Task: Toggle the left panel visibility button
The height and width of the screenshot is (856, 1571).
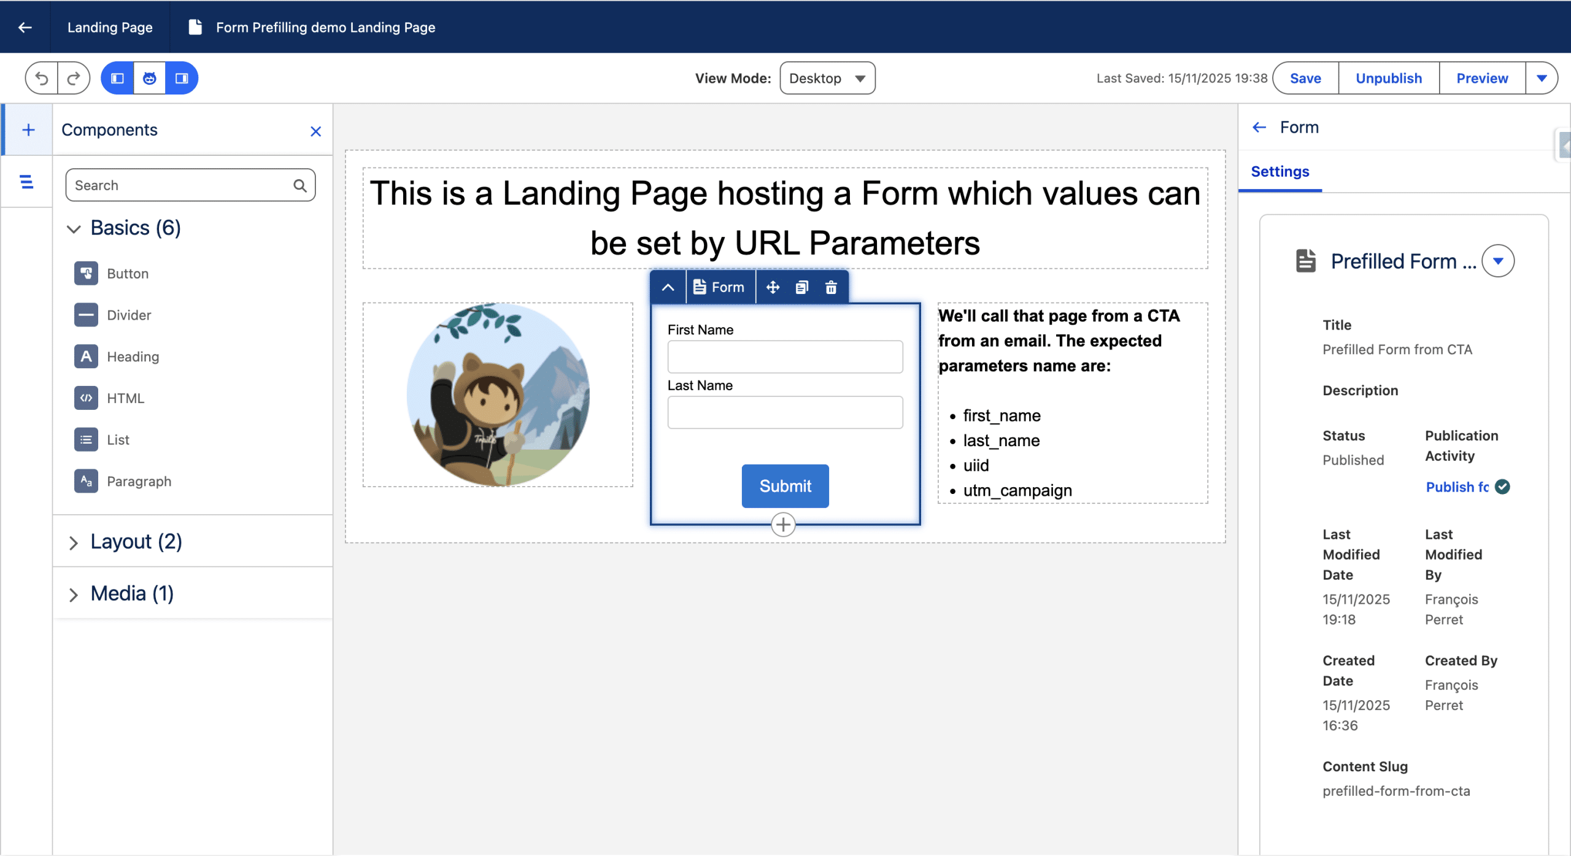Action: point(117,78)
